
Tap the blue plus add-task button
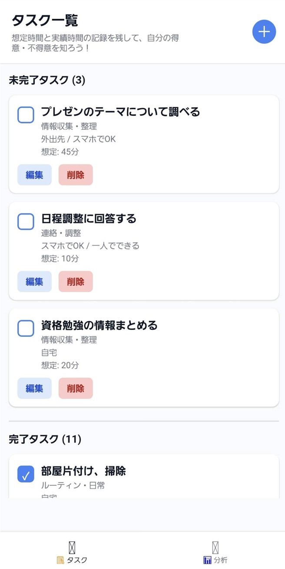point(264,32)
